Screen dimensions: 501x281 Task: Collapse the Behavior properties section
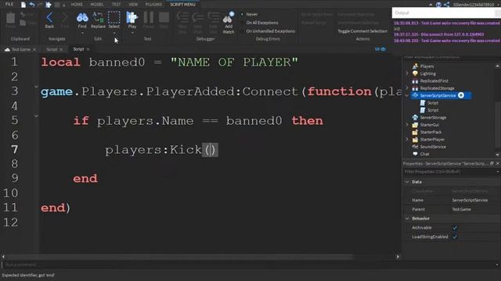(x=407, y=219)
